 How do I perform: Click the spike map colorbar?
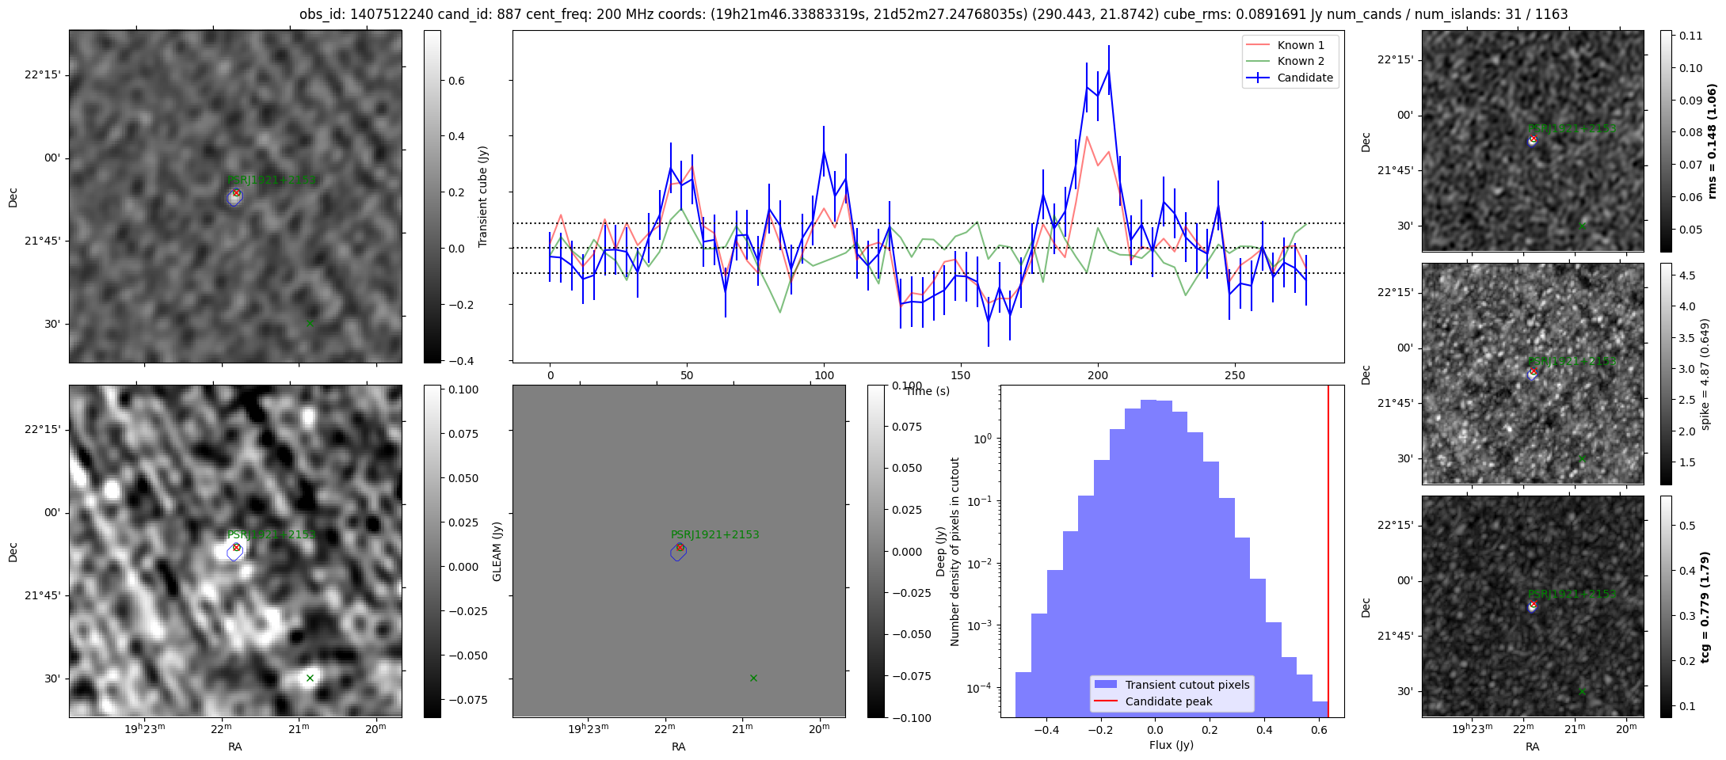pyautogui.click(x=1666, y=373)
